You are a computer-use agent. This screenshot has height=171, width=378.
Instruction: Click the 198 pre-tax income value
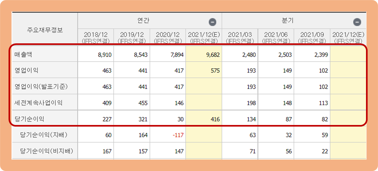click(251, 103)
